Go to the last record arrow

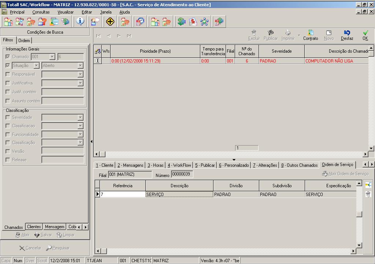pos(129,36)
